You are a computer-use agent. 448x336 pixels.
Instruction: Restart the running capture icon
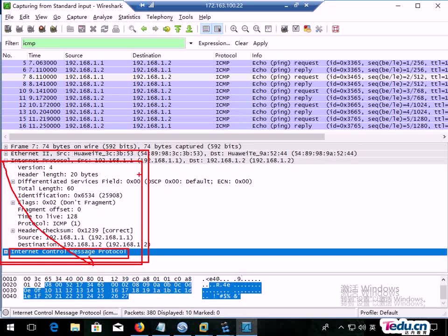(54, 29)
